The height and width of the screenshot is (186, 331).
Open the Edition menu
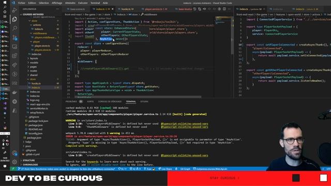tap(32, 3)
